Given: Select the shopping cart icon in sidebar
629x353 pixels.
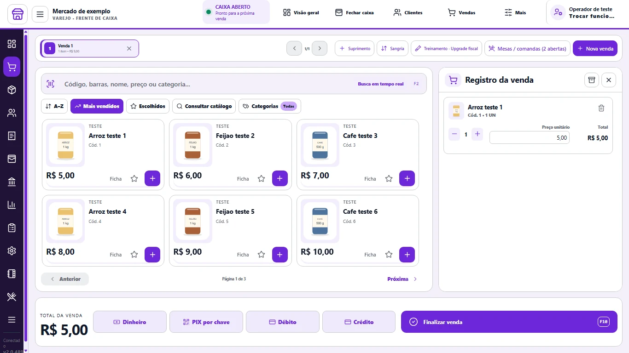Looking at the screenshot, I should click(12, 67).
